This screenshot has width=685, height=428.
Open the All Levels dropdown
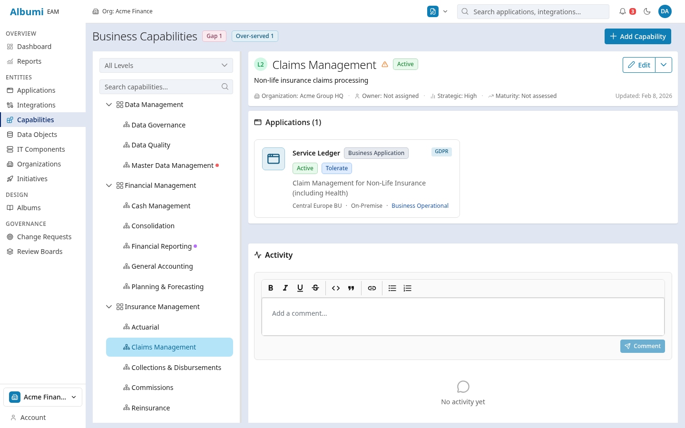point(166,66)
